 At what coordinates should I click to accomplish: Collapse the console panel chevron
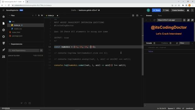[192, 43]
